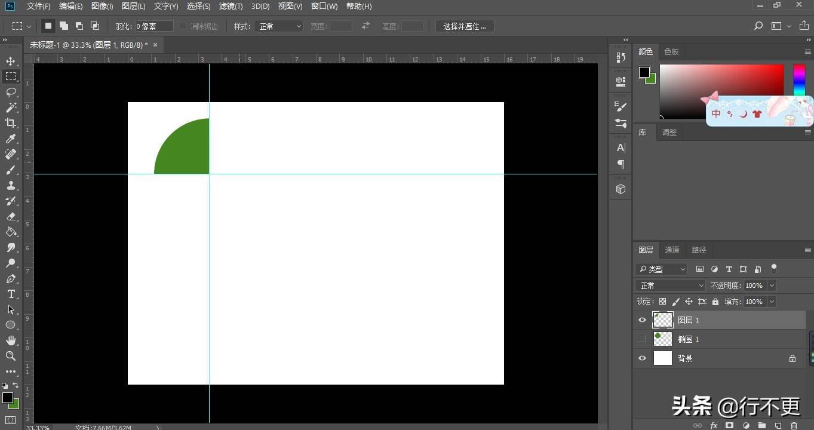814x430 pixels.
Task: Select the Path Selection tool
Action: [x=11, y=309]
